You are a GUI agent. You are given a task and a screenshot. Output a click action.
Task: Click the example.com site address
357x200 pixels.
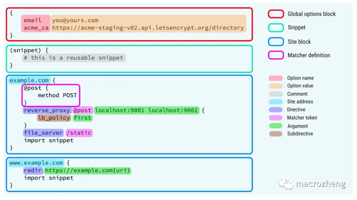(29, 81)
